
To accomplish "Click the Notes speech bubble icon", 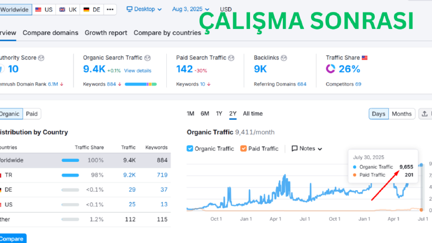I will 295,149.
